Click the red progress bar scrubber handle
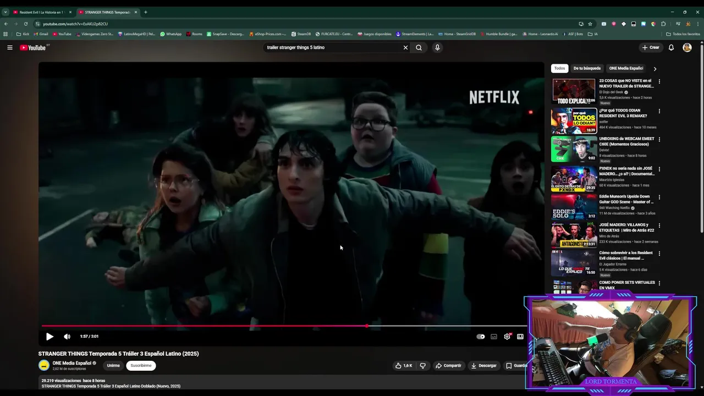The height and width of the screenshot is (396, 704). pyautogui.click(x=367, y=326)
